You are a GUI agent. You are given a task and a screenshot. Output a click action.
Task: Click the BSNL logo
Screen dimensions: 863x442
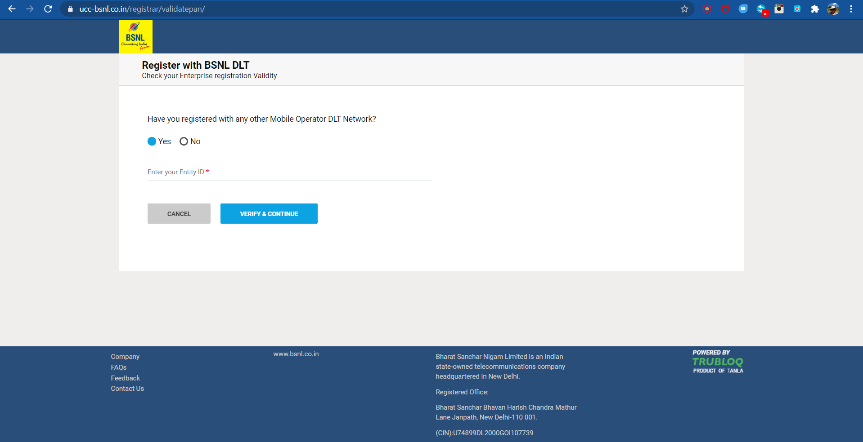135,36
